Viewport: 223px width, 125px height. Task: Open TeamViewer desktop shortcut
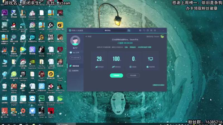[x=32, y=100]
